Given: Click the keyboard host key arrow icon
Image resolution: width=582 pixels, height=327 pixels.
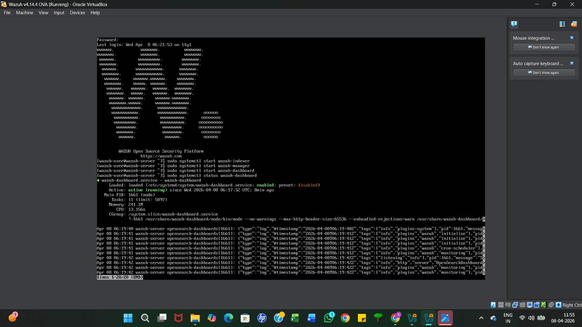Looking at the screenshot, I should click(558, 305).
